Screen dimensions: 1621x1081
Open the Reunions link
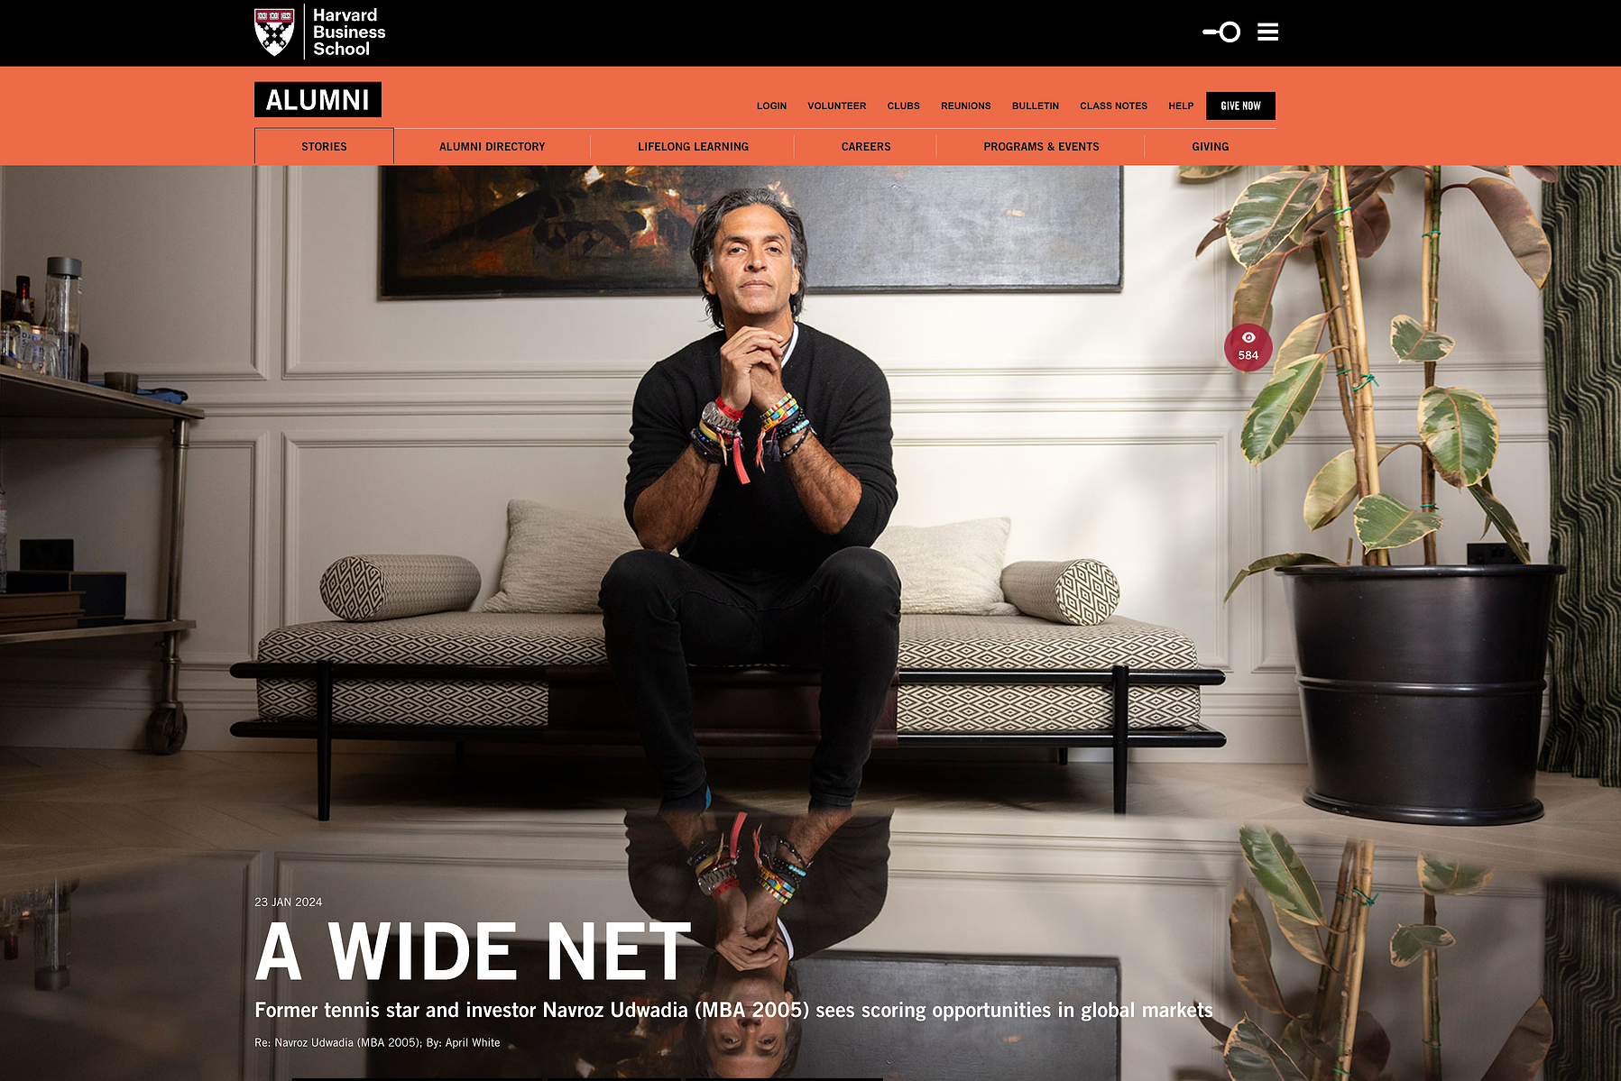tap(965, 106)
